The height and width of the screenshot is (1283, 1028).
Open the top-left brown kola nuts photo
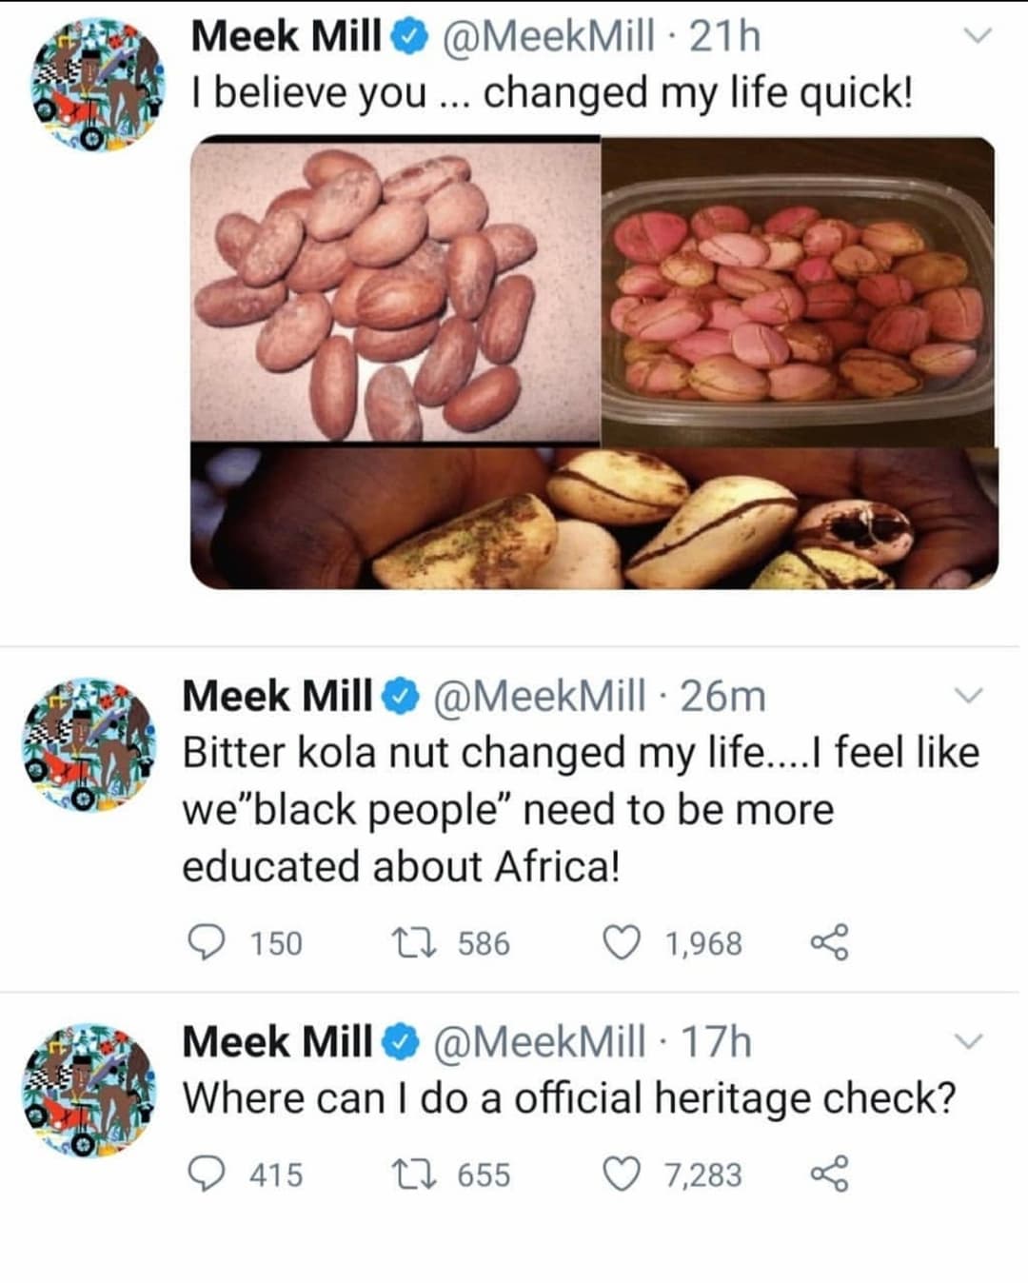click(395, 290)
